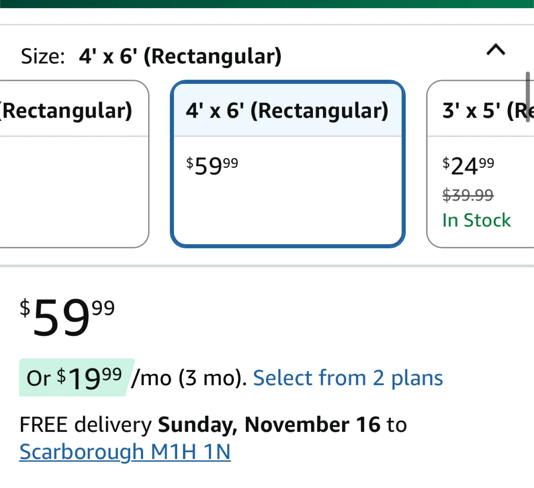Click the dark green bar at top
This screenshot has height=488, width=534.
267,4
